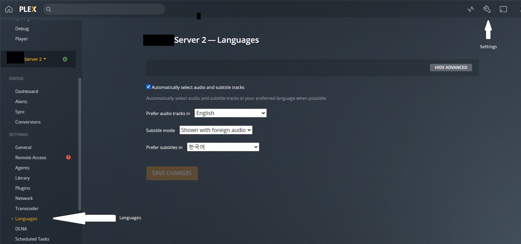Open the Debug settings page
The width and height of the screenshot is (521, 244).
(22, 29)
